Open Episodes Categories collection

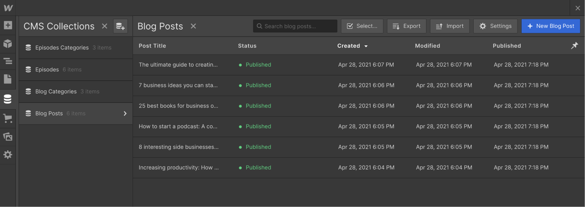coord(76,47)
